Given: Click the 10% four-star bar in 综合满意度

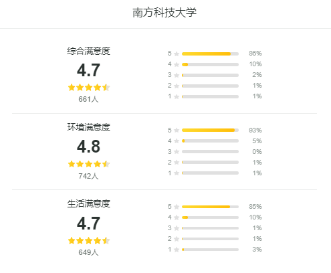Looking at the screenshot, I should (x=210, y=64).
